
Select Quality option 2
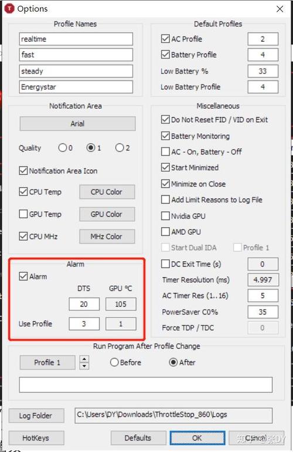pyautogui.click(x=120, y=148)
